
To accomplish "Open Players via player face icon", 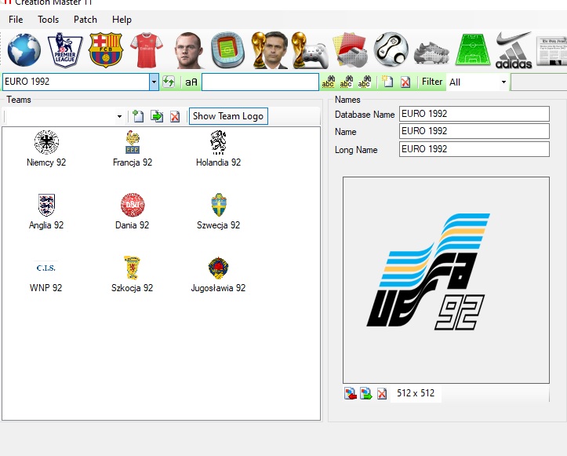I will click(187, 50).
